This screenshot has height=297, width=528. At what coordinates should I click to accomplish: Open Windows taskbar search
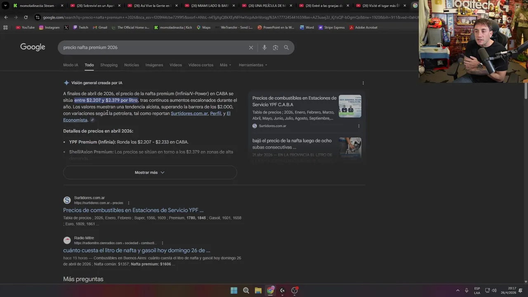(246, 290)
